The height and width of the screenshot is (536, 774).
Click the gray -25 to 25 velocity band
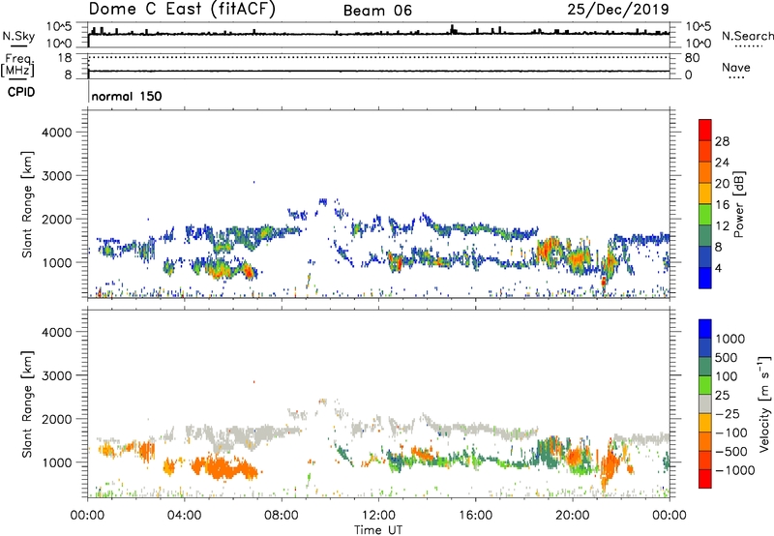click(x=705, y=403)
